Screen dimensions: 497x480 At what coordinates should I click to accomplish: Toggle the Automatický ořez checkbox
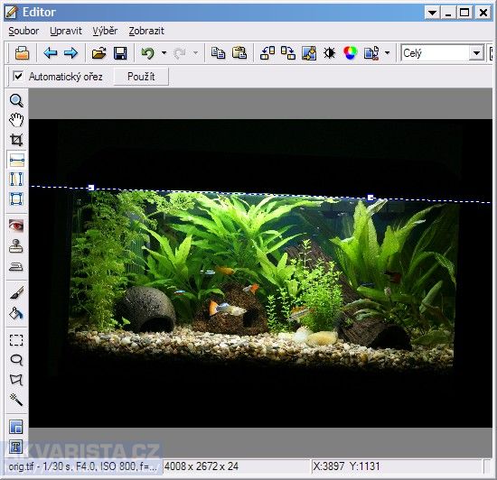point(18,77)
